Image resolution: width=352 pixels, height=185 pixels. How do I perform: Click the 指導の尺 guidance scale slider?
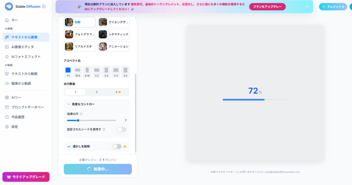tap(91, 121)
